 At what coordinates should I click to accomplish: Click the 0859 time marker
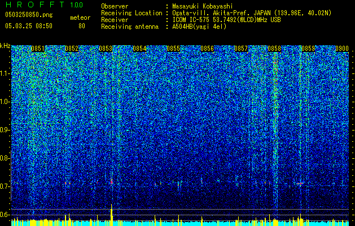tap(308, 49)
